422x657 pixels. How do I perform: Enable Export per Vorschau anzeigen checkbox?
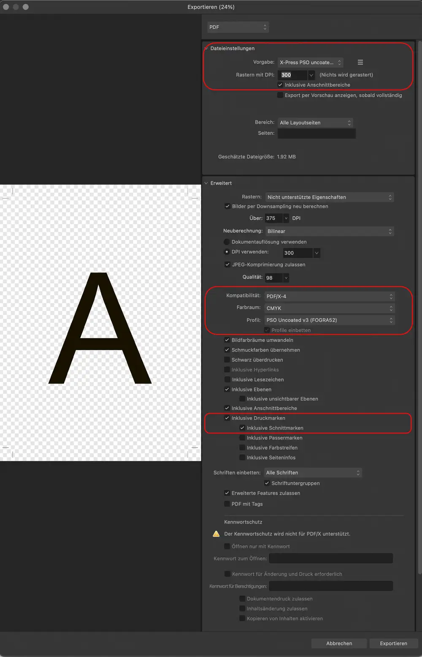tap(280, 95)
